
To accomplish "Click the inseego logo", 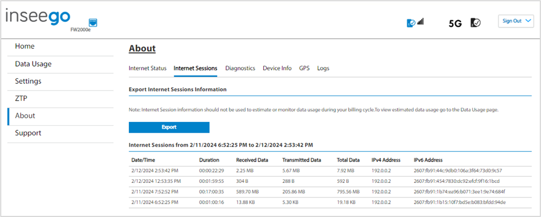I will coord(38,17).
